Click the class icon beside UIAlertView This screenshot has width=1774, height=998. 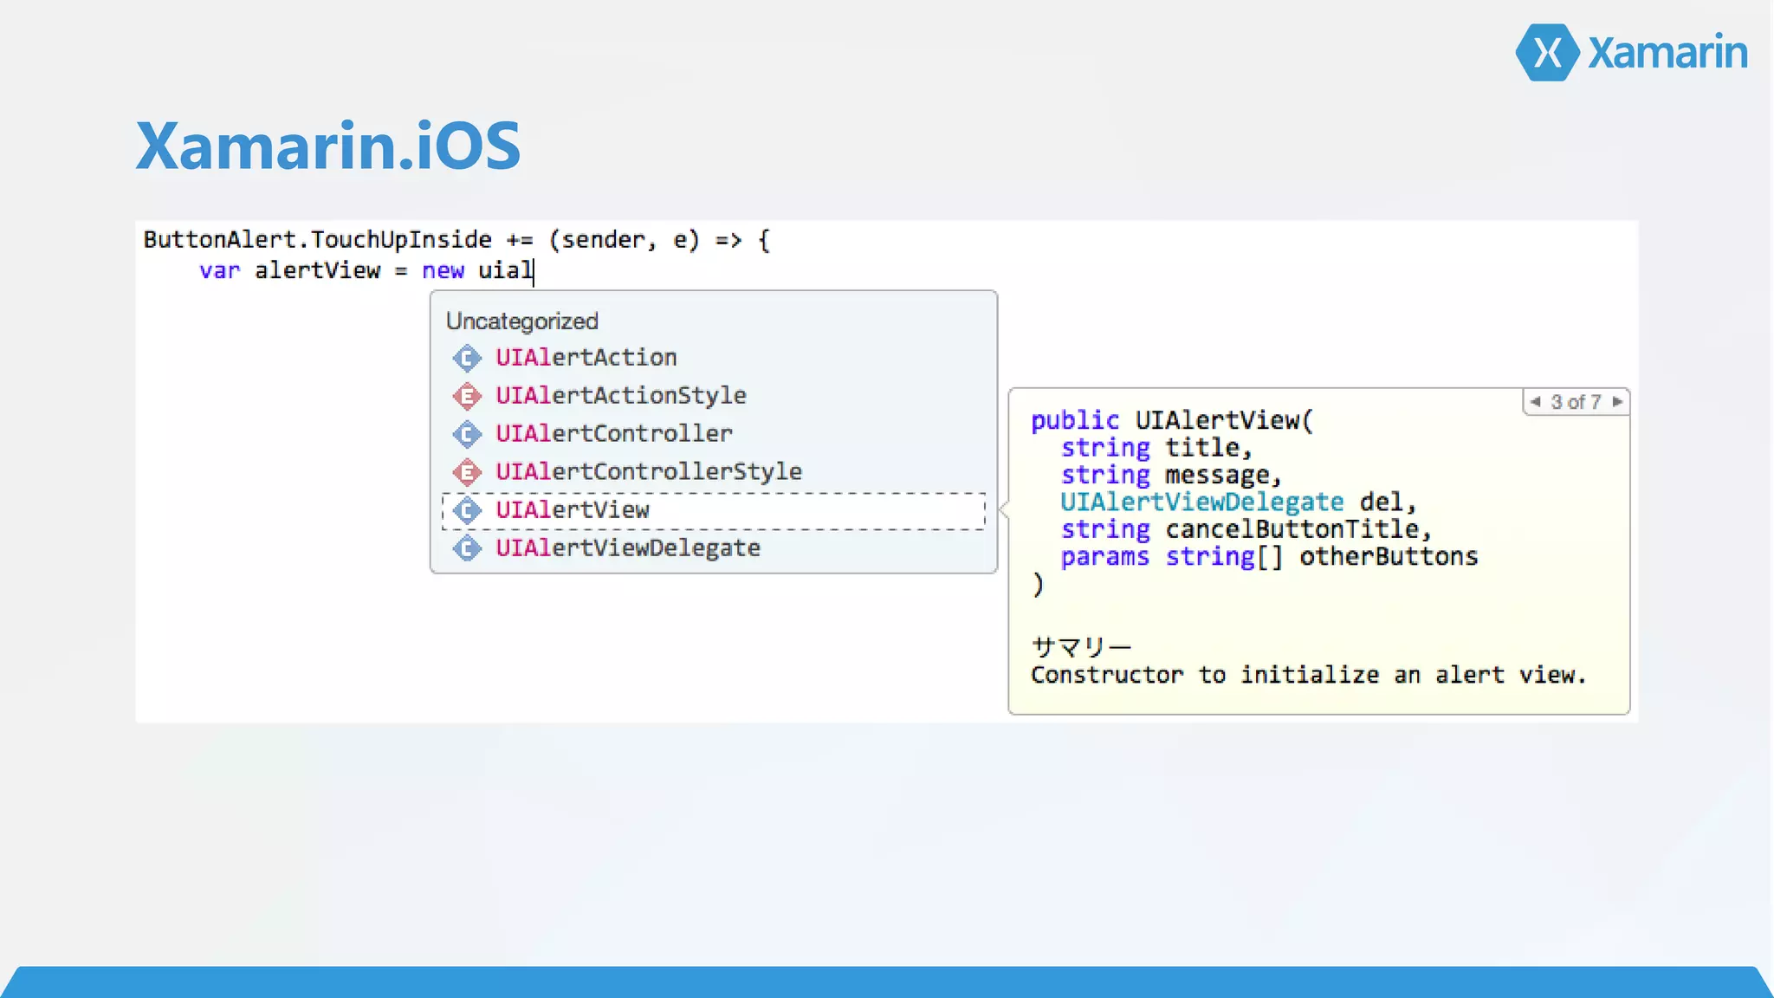coord(467,510)
